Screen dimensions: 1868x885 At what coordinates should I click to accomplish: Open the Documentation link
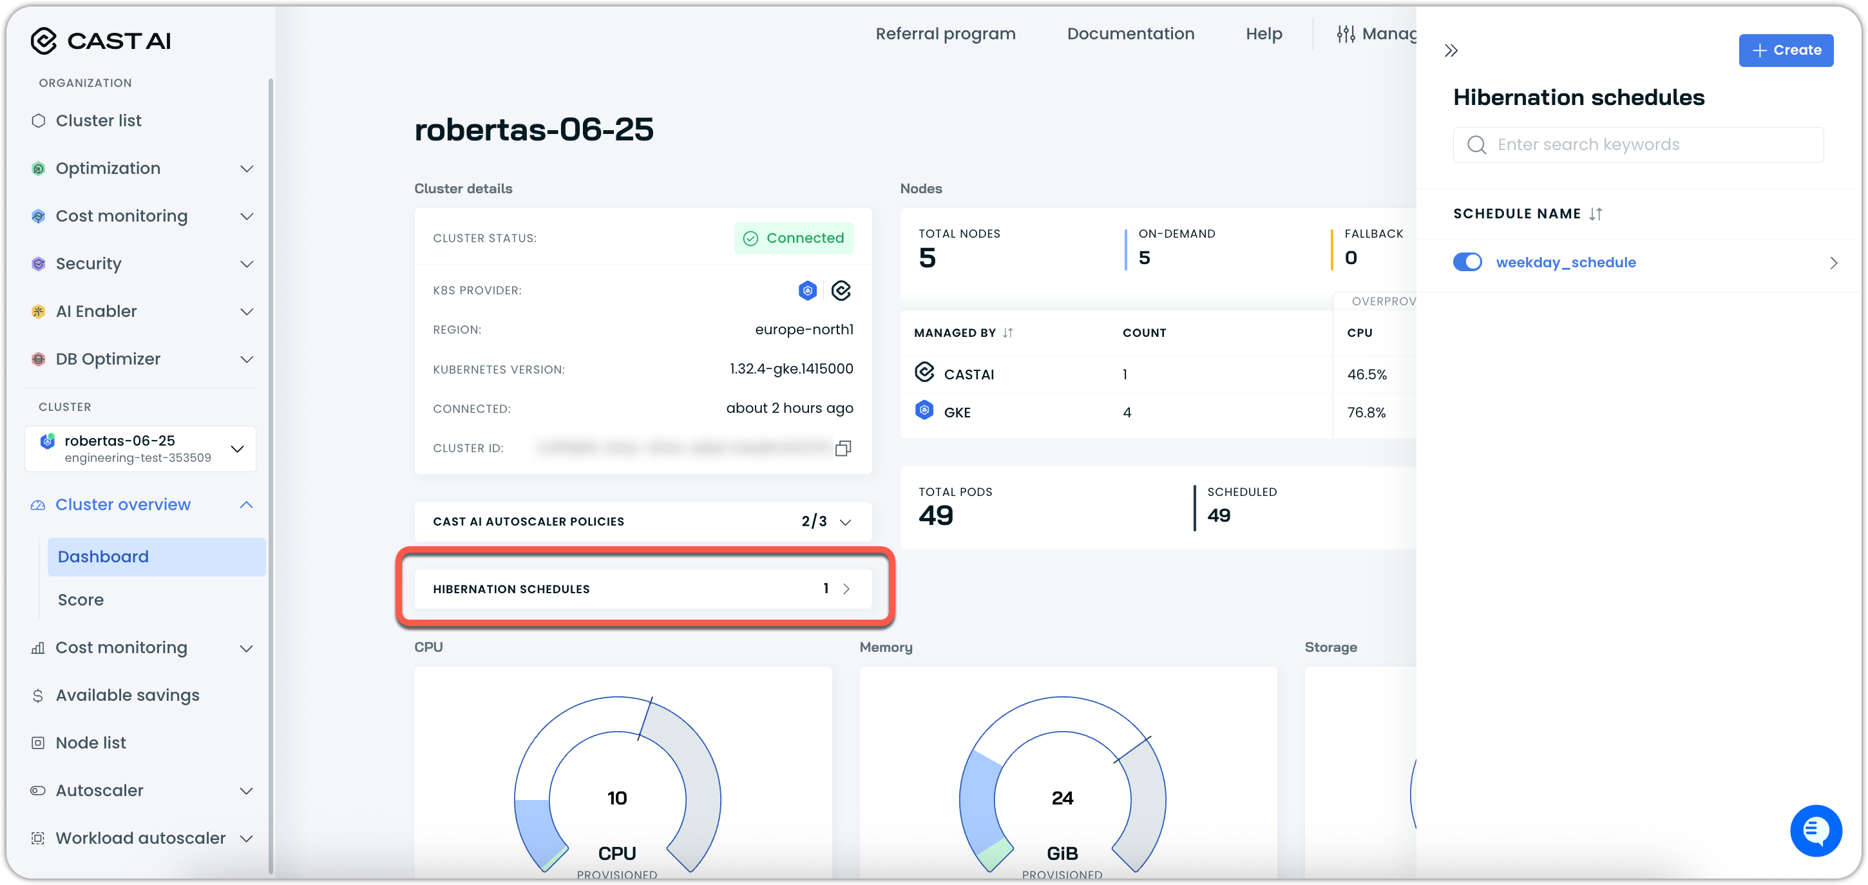pyautogui.click(x=1130, y=34)
